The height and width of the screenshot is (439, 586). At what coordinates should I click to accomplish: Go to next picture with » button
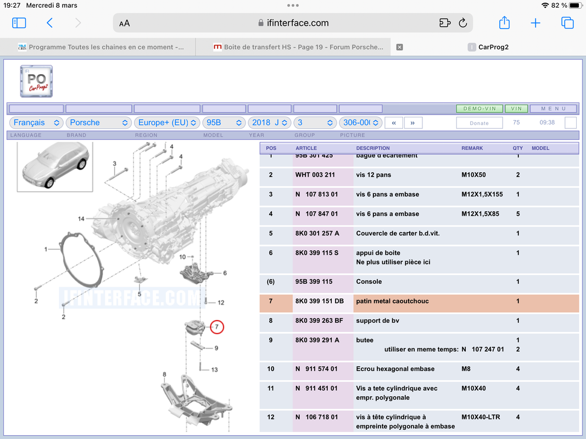click(412, 123)
